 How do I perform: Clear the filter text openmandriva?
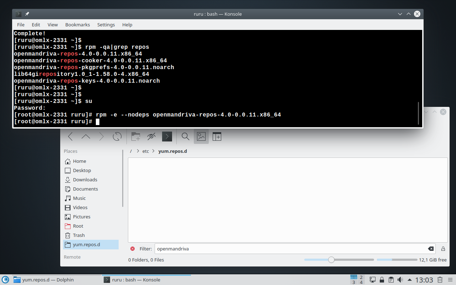pyautogui.click(x=431, y=249)
